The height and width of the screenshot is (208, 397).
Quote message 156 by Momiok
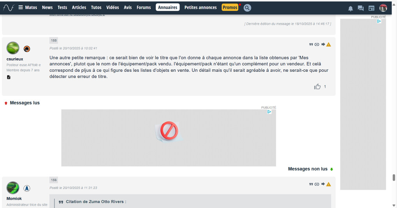point(311,184)
